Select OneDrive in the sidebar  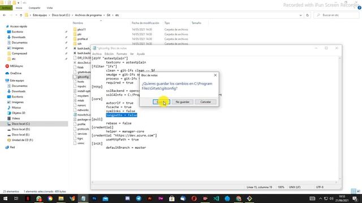(15, 73)
